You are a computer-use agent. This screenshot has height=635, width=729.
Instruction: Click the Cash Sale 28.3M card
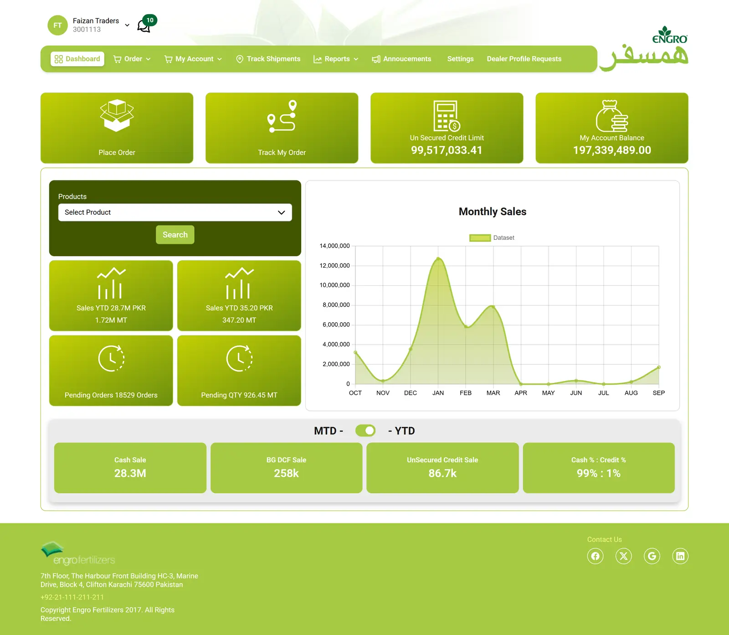130,468
